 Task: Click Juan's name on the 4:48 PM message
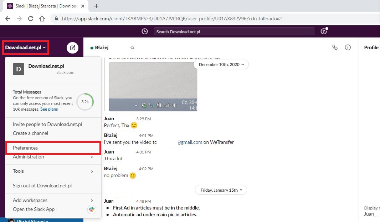coord(109,201)
